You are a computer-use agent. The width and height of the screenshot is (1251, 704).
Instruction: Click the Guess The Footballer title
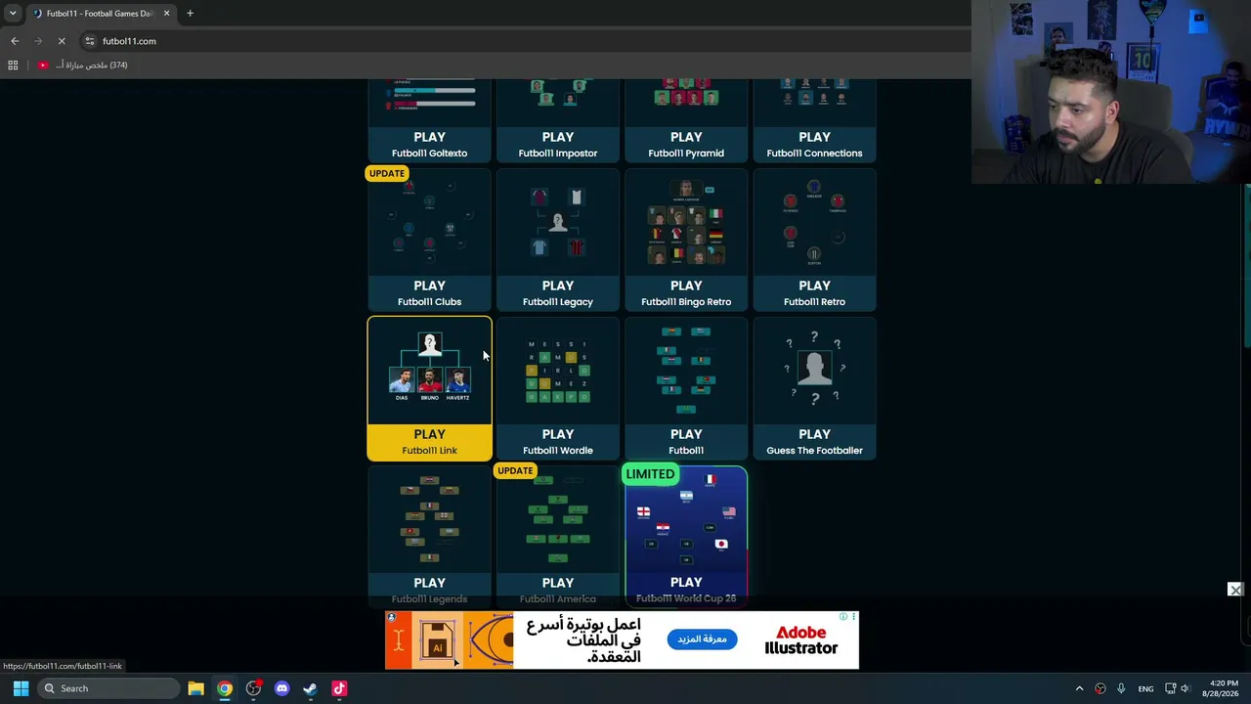[814, 451]
